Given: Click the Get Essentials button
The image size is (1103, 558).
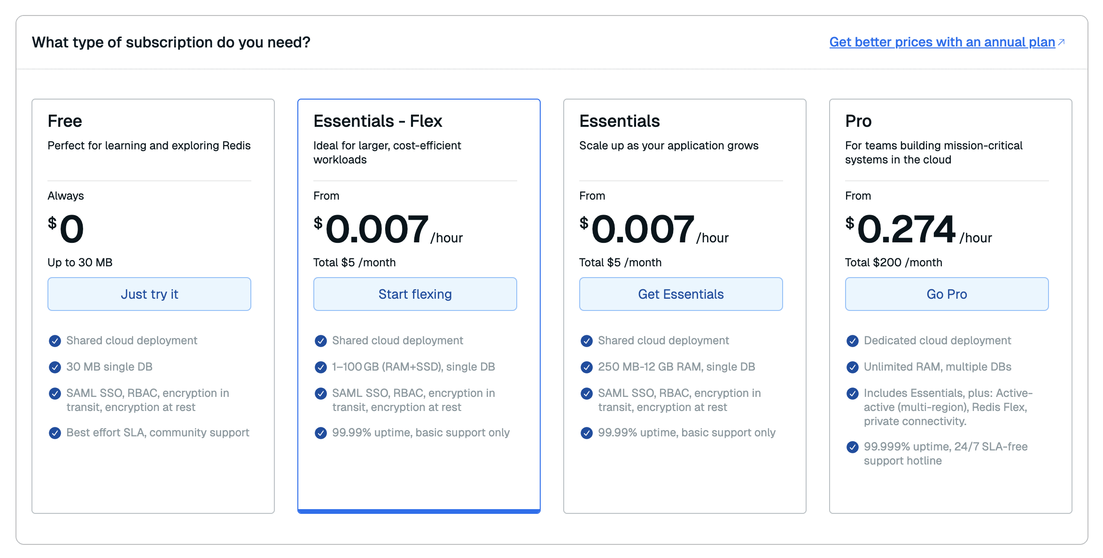Looking at the screenshot, I should pyautogui.click(x=681, y=294).
